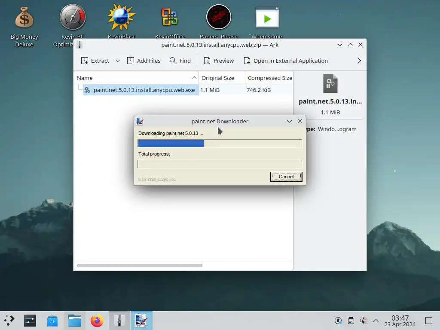Click the Show Desktop button
Viewport: 440px width, 330px height.
429,321
